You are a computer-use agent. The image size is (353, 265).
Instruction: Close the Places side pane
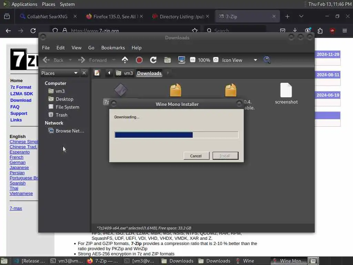(84, 73)
